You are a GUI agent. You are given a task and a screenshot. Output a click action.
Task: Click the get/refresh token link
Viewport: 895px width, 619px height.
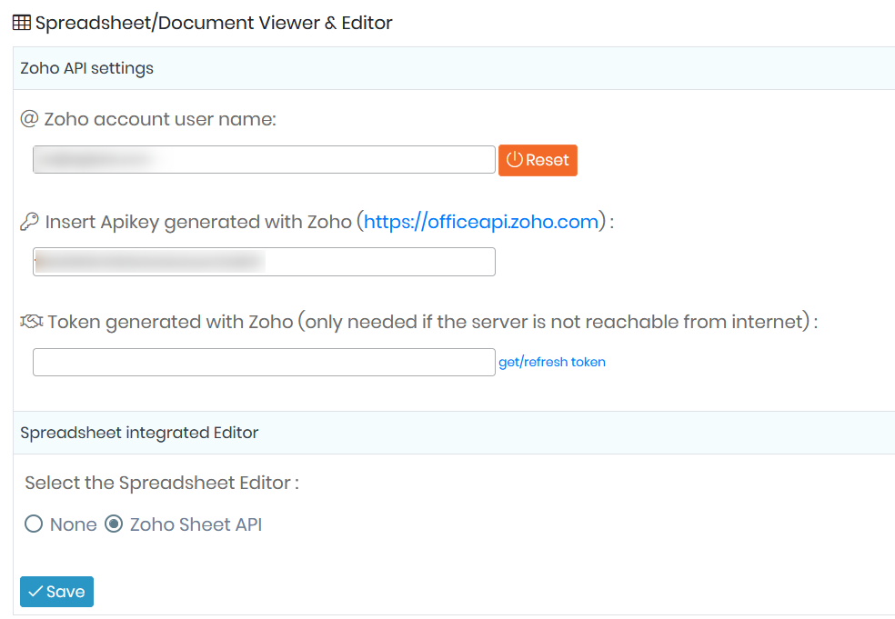(x=552, y=363)
